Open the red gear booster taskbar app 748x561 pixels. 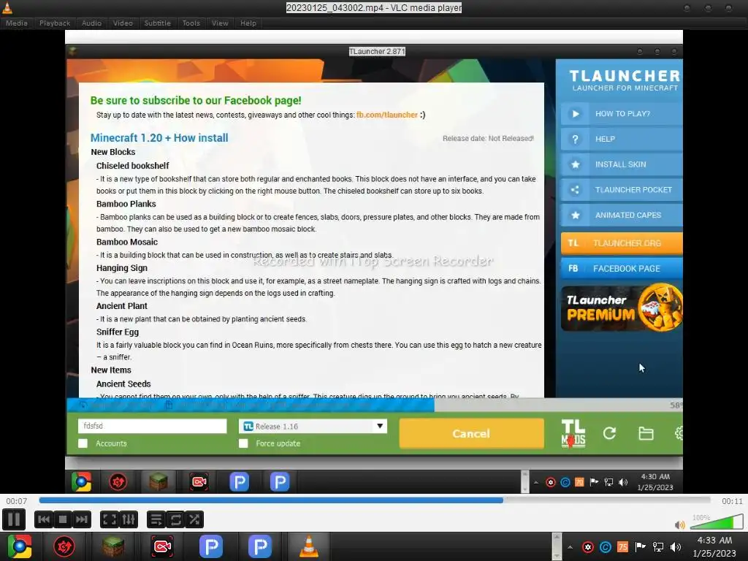(x=64, y=546)
